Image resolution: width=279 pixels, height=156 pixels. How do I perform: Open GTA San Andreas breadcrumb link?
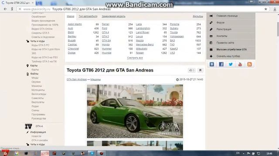(77, 79)
